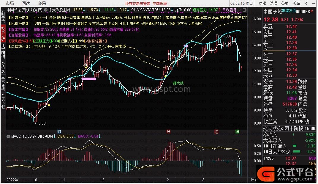318x184 pixels.
Task: Click the green 跌 event marker
Action: [237, 132]
